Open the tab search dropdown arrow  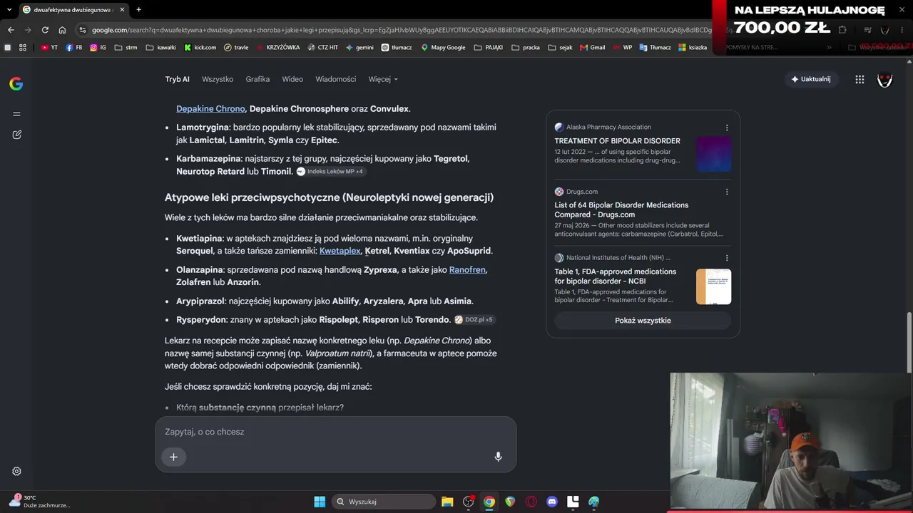click(9, 9)
